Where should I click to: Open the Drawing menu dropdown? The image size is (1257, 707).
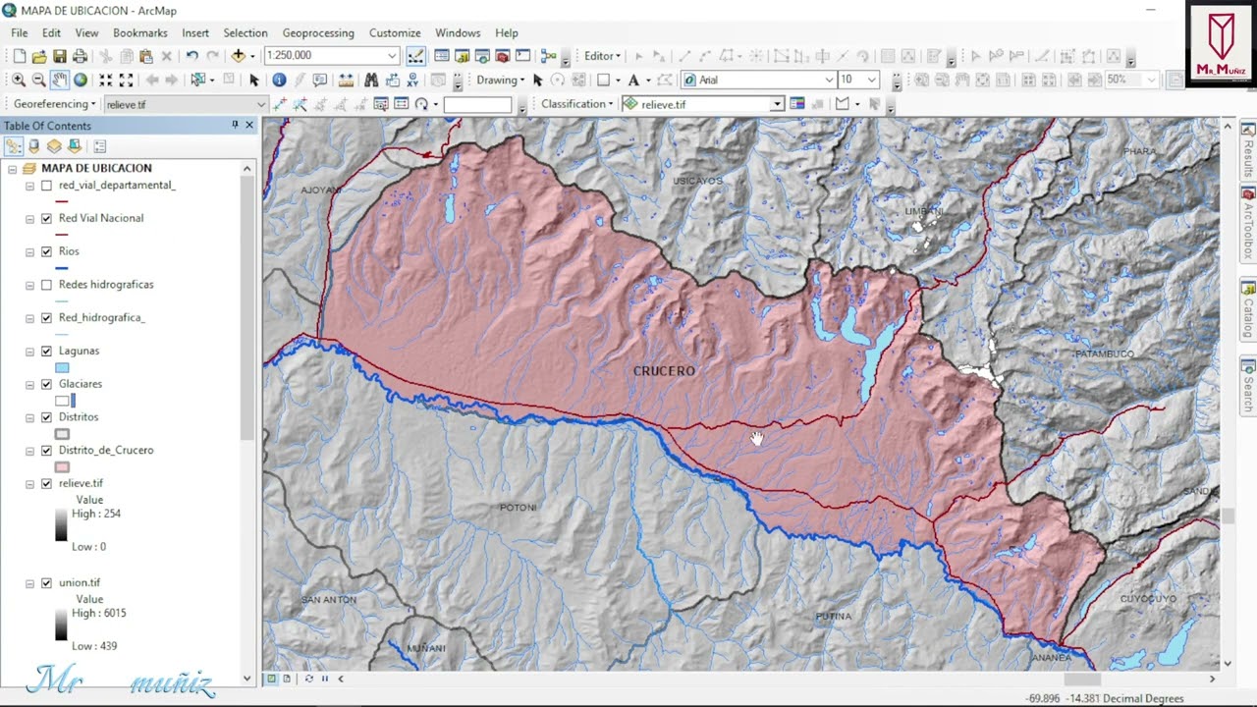point(501,80)
